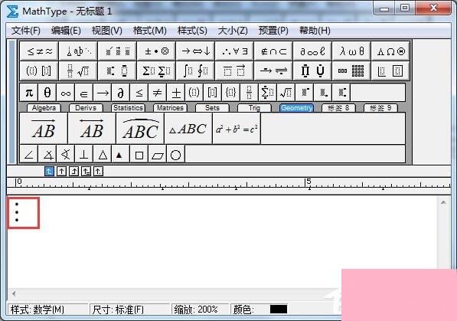457x321 pixels.
Task: Switch to the Trig tab
Action: coord(254,108)
